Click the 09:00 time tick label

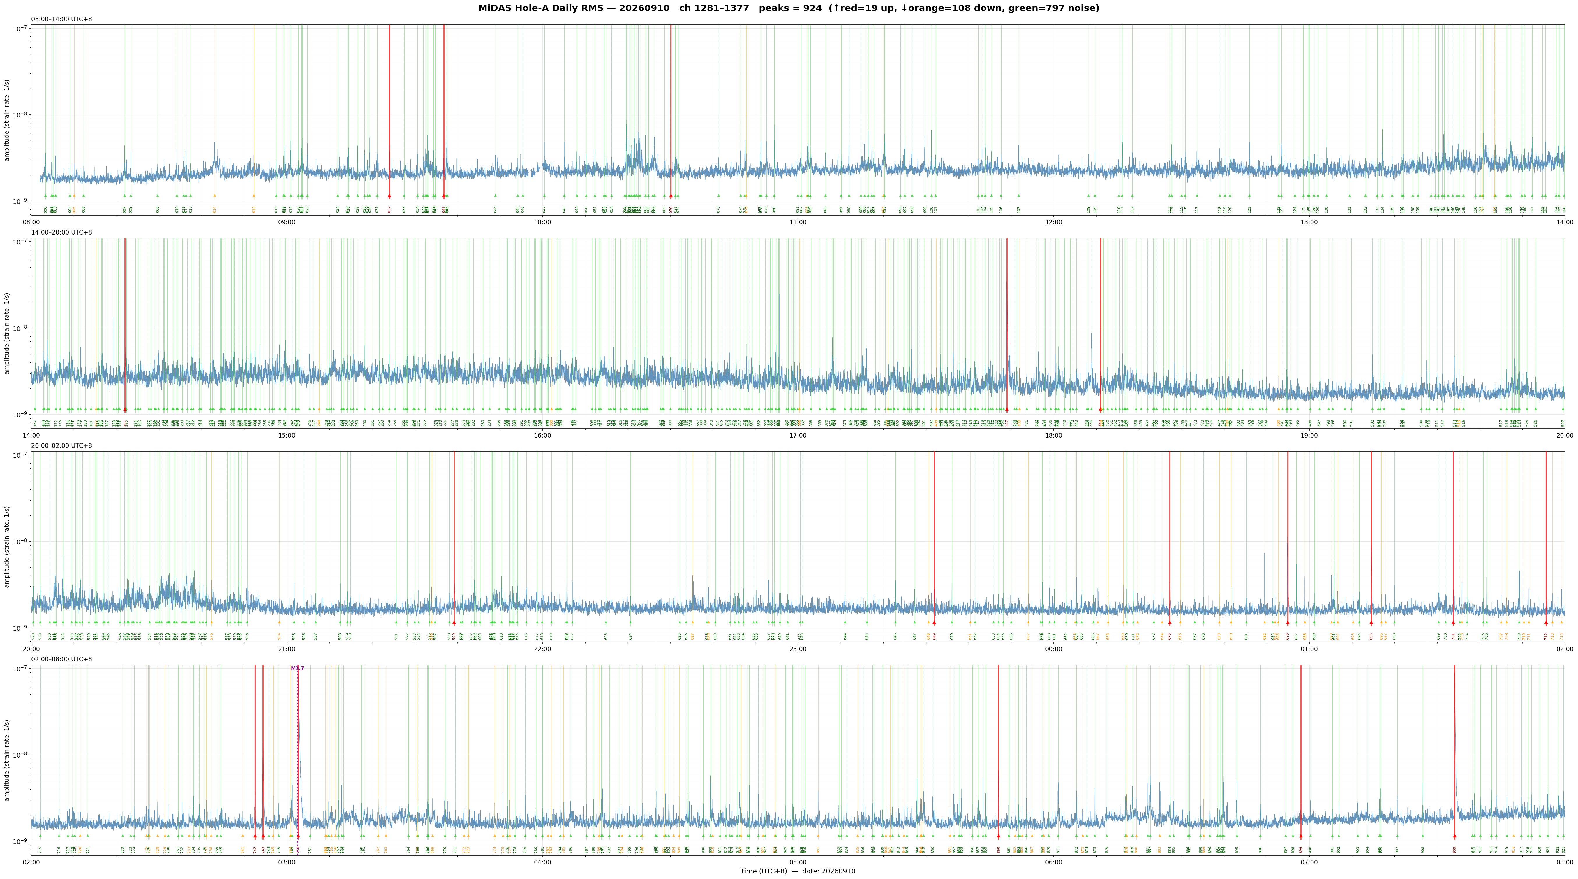tap(287, 222)
